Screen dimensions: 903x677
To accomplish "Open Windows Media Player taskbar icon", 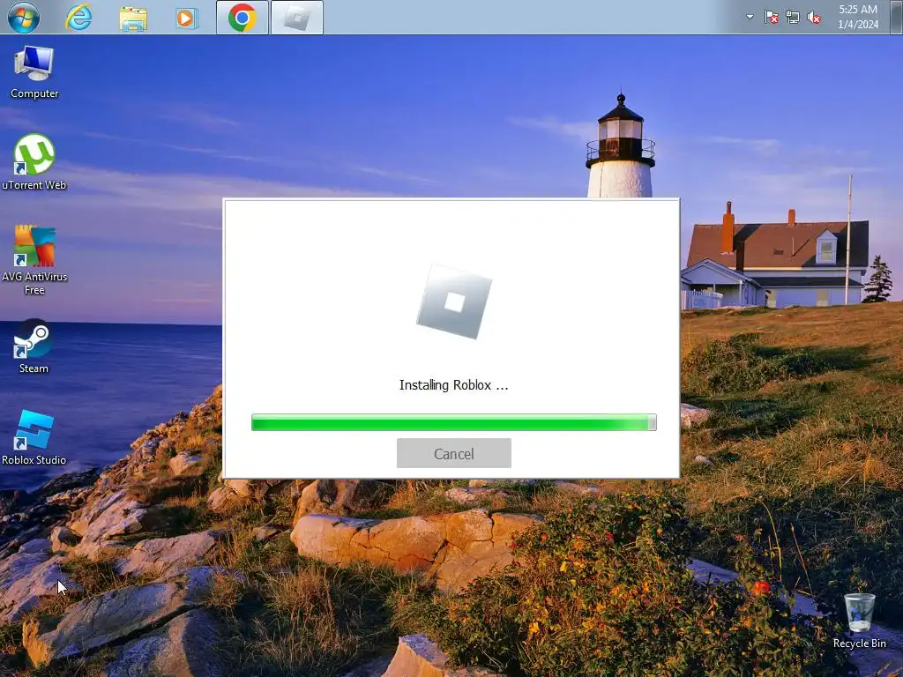I will coord(187,18).
